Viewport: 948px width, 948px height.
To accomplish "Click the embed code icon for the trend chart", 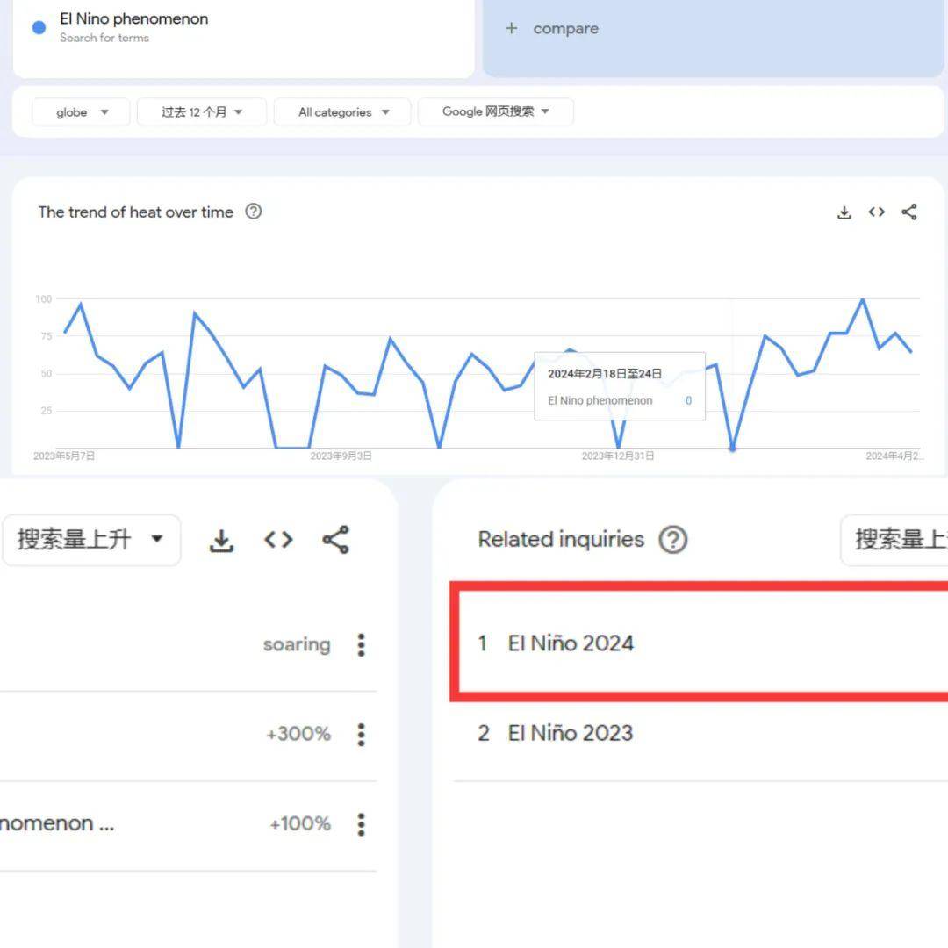I will (876, 212).
